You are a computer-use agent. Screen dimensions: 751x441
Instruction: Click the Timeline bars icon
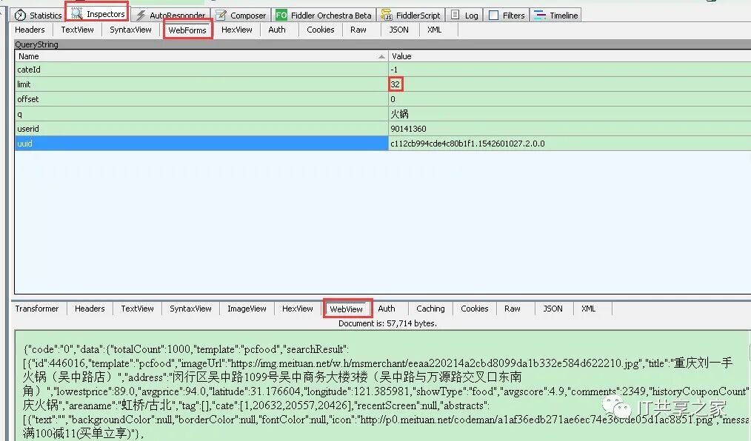point(540,16)
